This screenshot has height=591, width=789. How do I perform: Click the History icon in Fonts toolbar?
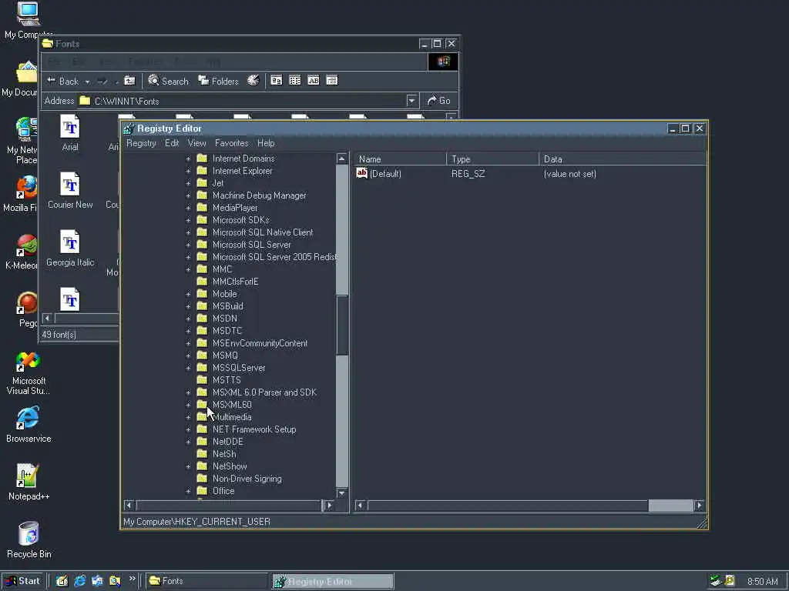253,81
